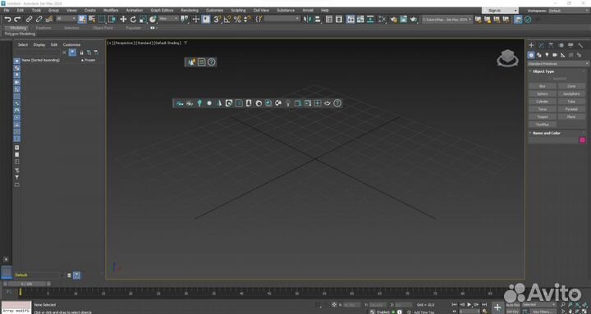Open the Animation menu

tap(134, 10)
